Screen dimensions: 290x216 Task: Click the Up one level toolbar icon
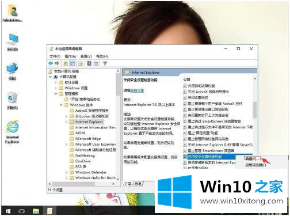[66, 63]
